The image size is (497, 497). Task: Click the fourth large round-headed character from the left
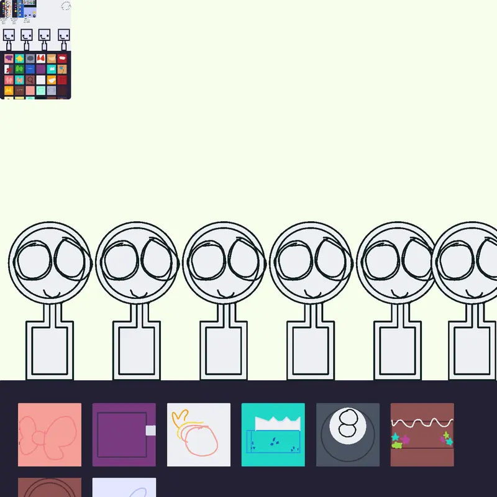pyautogui.click(x=311, y=301)
